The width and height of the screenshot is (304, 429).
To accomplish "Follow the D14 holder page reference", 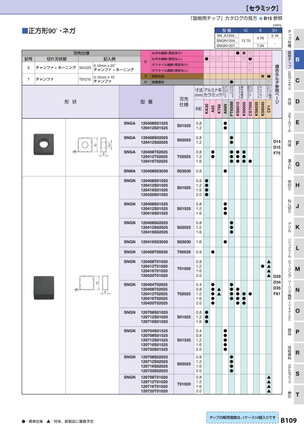I will click(276, 141).
